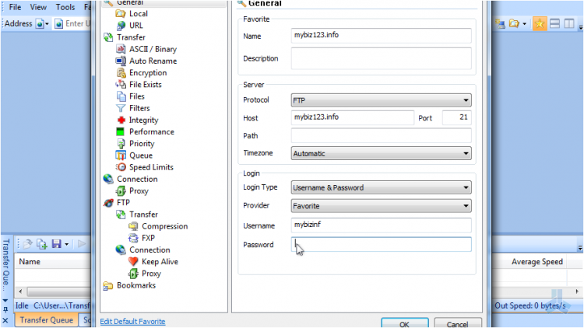Image resolution: width=584 pixels, height=328 pixels.
Task: Open the Files settings page
Action: pyautogui.click(x=137, y=96)
